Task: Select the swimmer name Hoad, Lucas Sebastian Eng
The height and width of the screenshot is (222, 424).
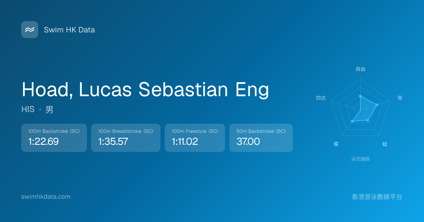Action: click(145, 90)
